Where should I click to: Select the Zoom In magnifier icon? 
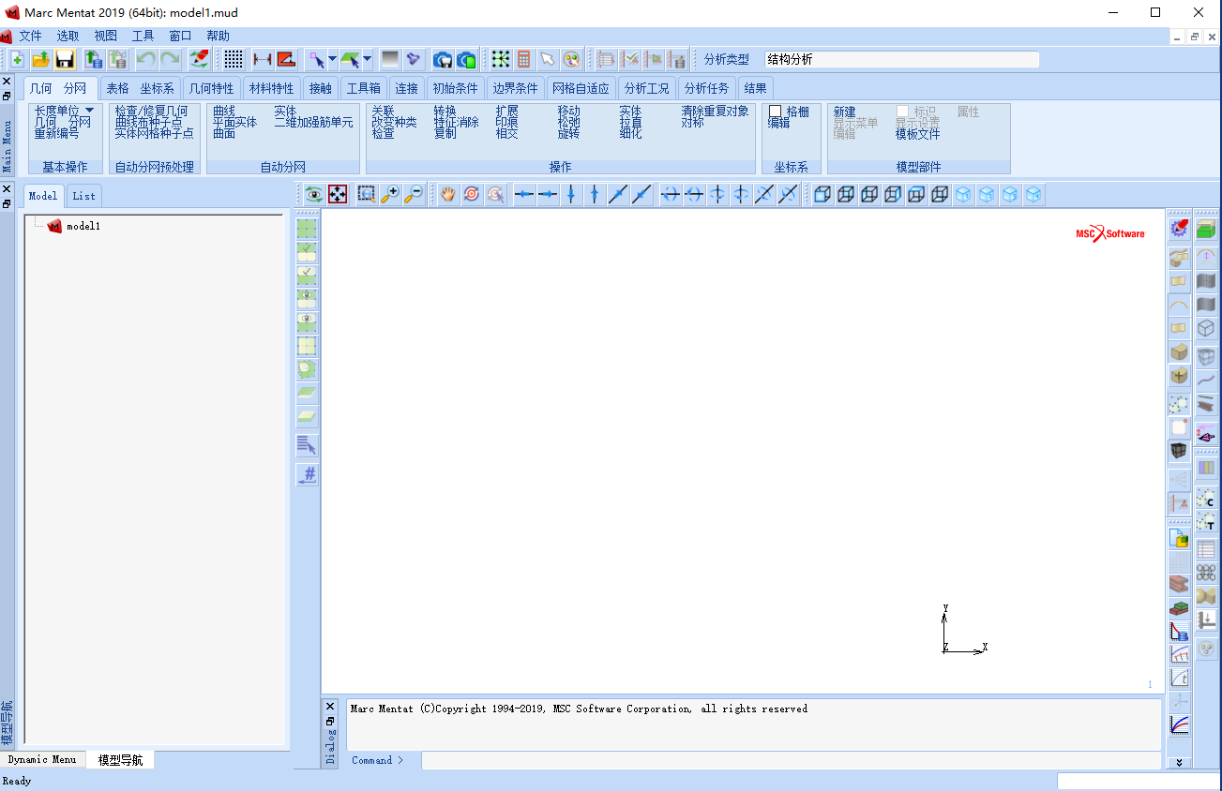click(x=390, y=194)
